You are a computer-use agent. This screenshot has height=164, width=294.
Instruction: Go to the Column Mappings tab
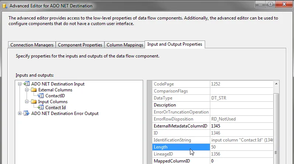125,45
